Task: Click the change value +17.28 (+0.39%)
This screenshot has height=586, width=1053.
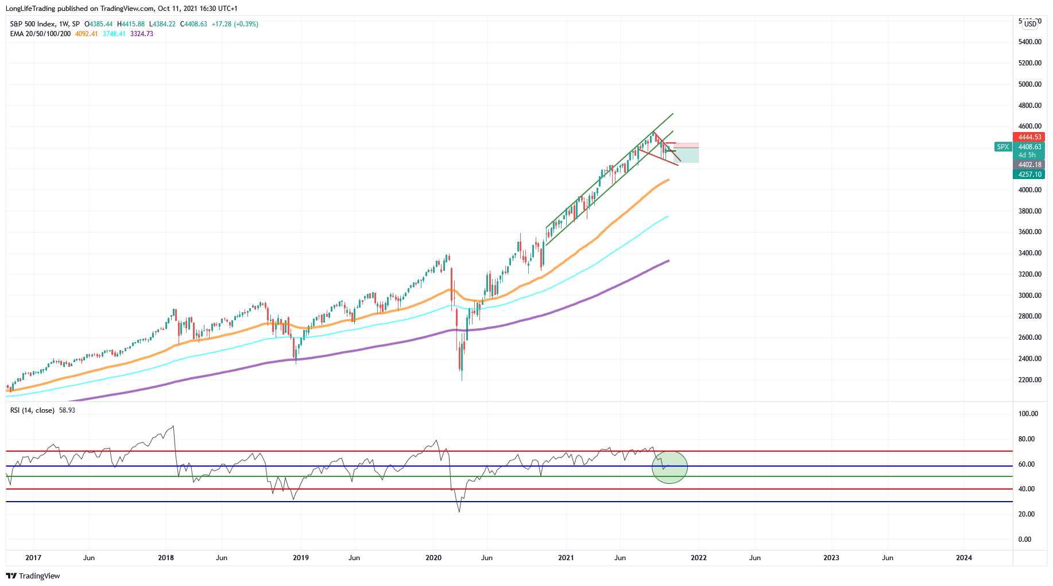Action: (235, 24)
